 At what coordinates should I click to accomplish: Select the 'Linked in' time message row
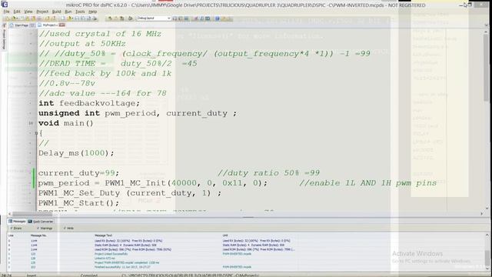(x=246, y=259)
